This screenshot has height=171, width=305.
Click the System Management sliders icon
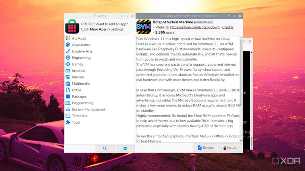tap(68, 109)
